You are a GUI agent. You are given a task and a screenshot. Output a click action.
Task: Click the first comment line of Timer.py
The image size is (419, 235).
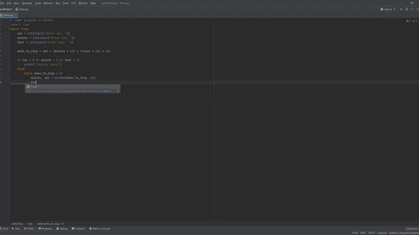(x=32, y=20)
